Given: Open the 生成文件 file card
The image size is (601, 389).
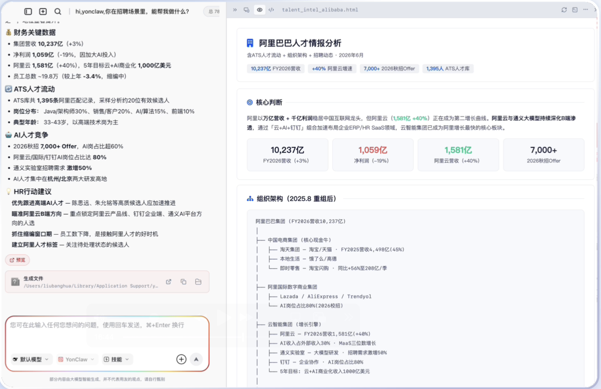Looking at the screenshot, I should pyautogui.click(x=107, y=282).
